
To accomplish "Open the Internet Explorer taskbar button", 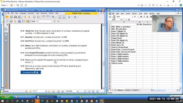I will pos(68,97).
